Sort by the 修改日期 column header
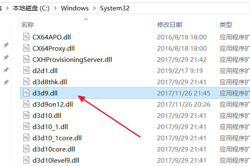The width and height of the screenshot is (250, 166). pyautogui.click(x=170, y=25)
